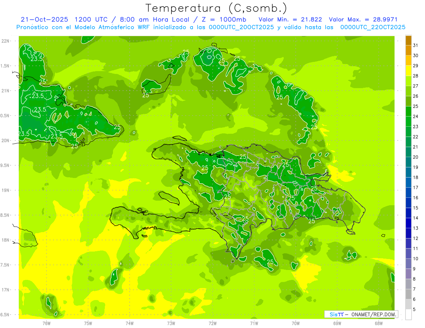Click the SisPI ONAMET/REP.DOM. watermark label
The height and width of the screenshot is (328, 425).
pyautogui.click(x=361, y=314)
